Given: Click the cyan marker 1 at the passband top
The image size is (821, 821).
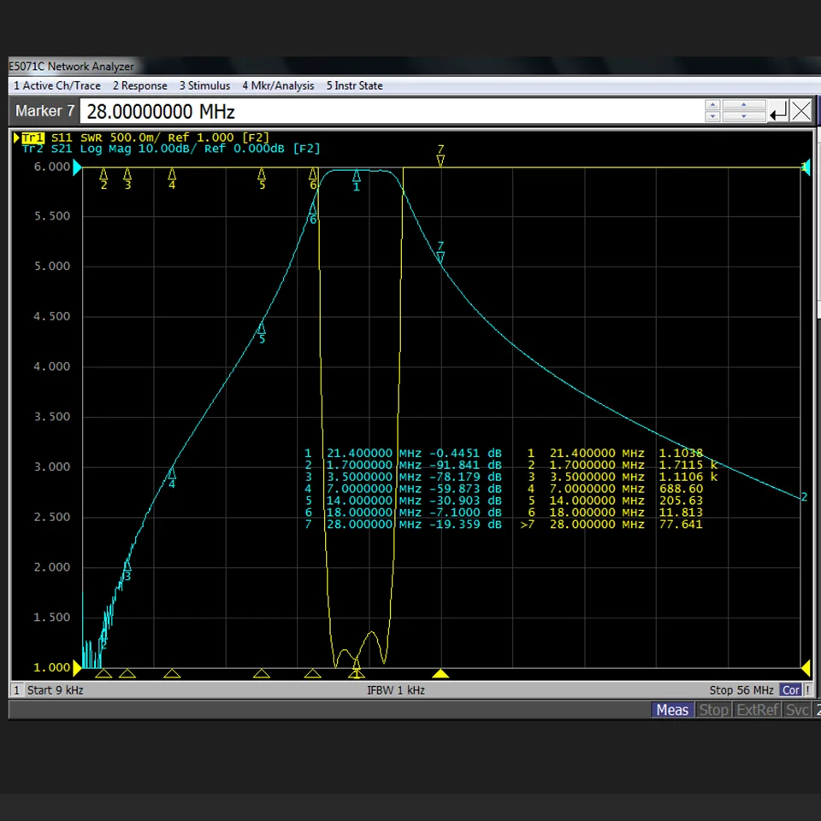Looking at the screenshot, I should tap(357, 180).
